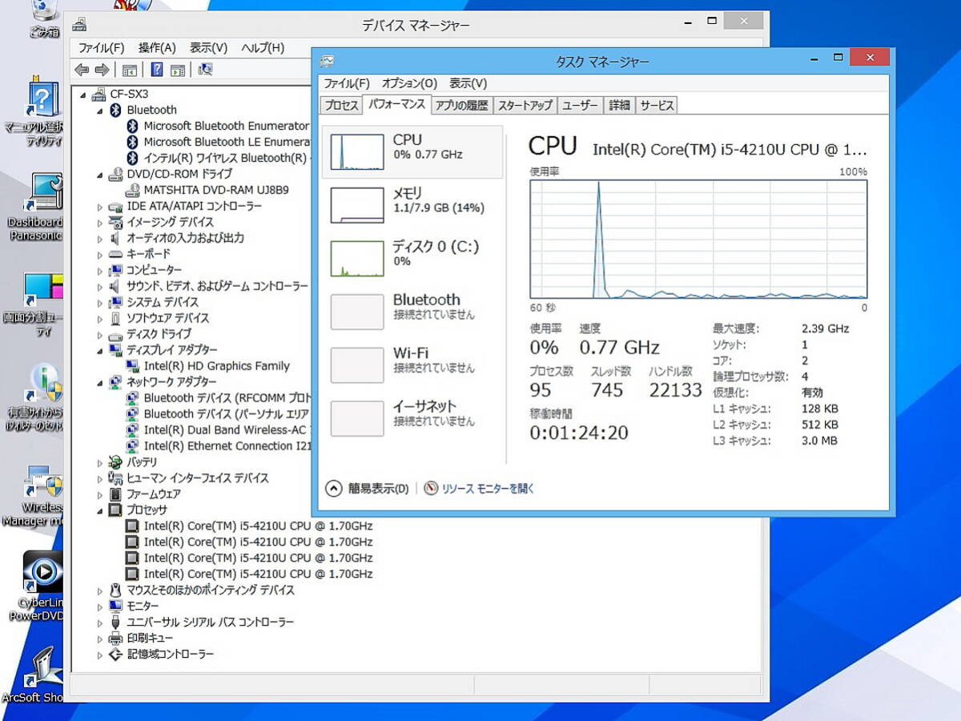961x721 pixels.
Task: Open Task Manager ファイル(F) menu
Action: coord(347,83)
